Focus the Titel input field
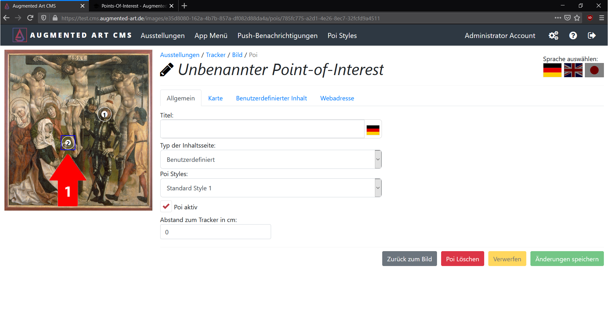This screenshot has width=608, height=330. point(262,129)
